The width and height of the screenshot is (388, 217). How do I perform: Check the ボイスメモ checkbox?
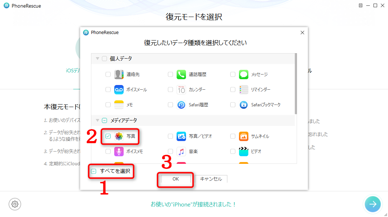tap(108, 151)
